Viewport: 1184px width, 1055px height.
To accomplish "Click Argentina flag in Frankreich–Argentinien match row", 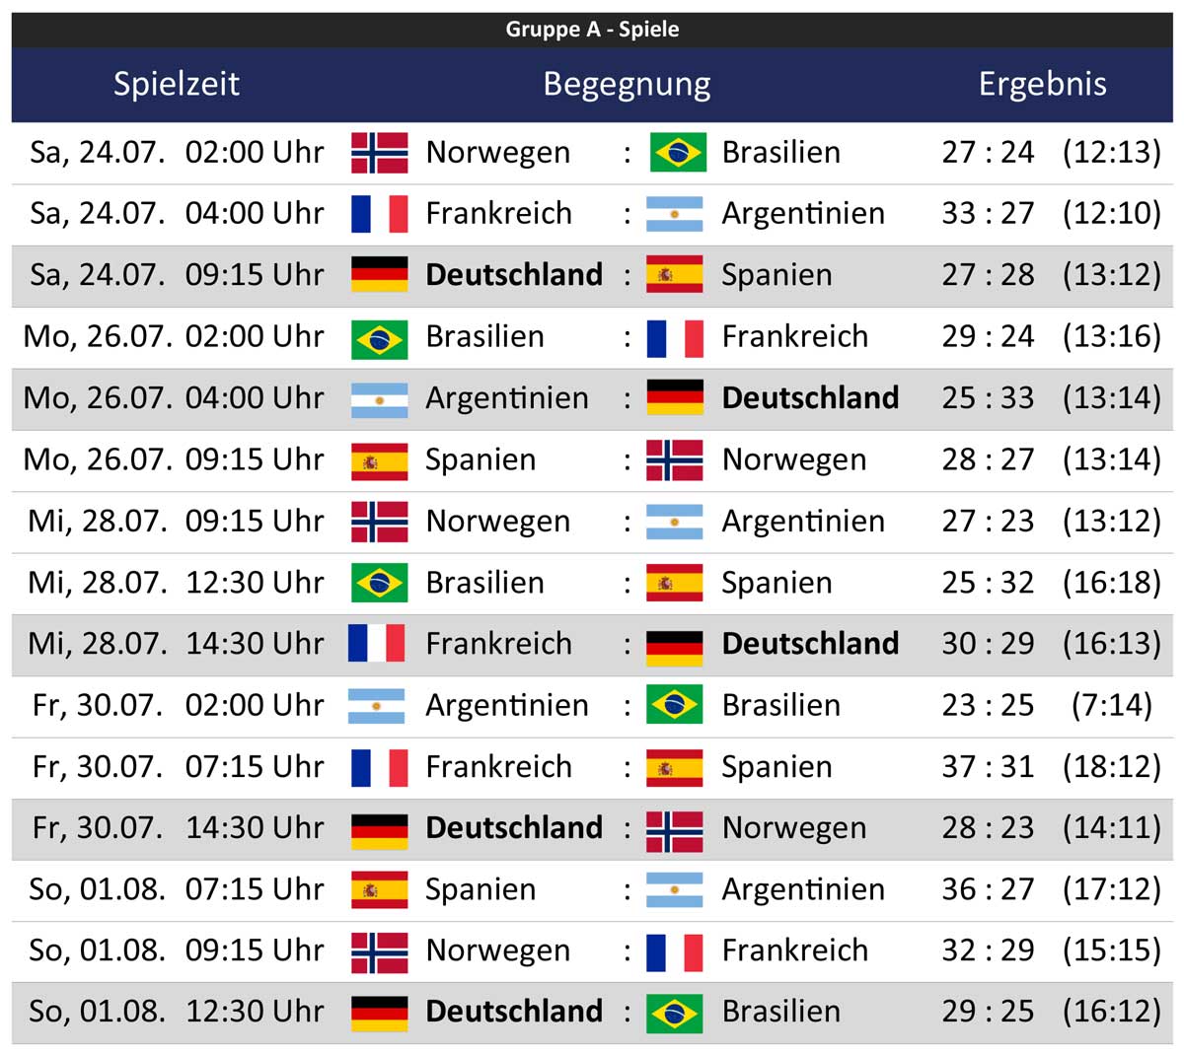I will tap(675, 214).
